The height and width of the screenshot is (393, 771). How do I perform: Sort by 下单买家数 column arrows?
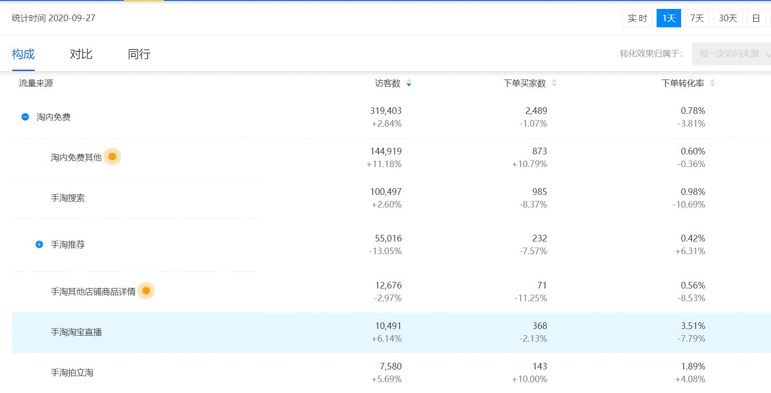554,83
